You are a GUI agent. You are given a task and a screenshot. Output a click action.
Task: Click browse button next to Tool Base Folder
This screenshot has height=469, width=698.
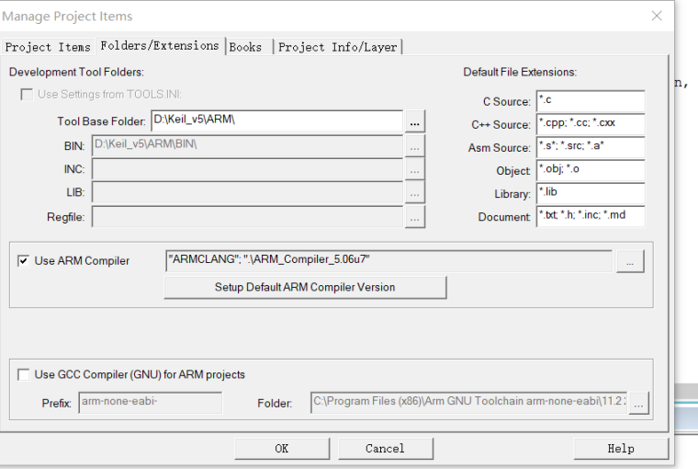(x=414, y=121)
